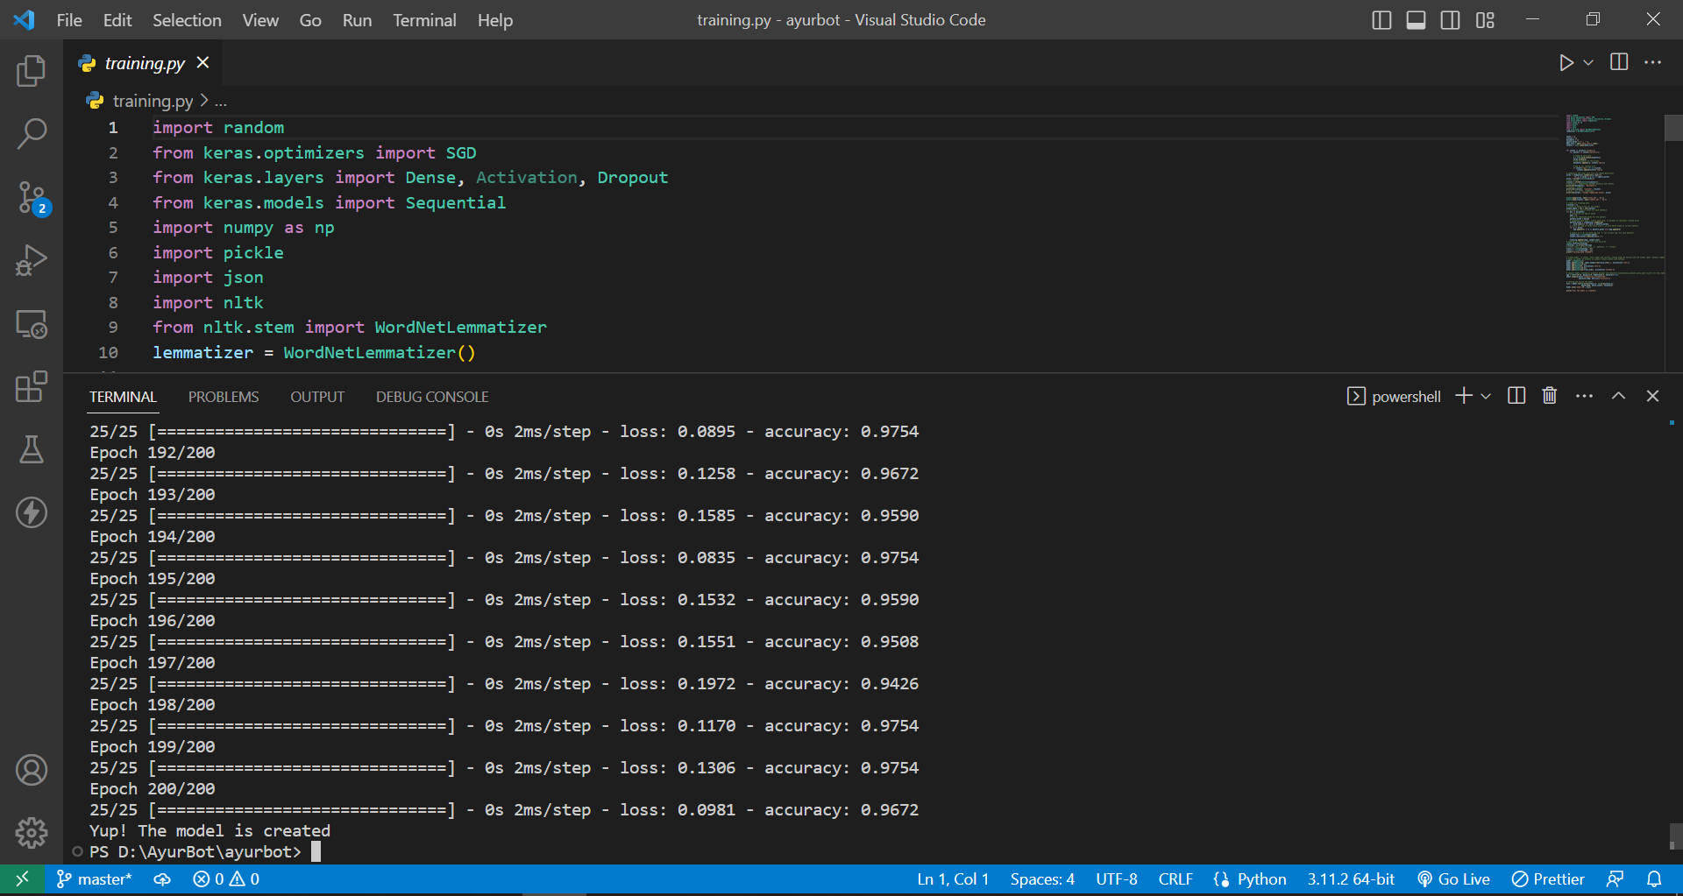1683x896 pixels.
Task: Switch to the PROBLEMS panel tab
Action: [224, 397]
